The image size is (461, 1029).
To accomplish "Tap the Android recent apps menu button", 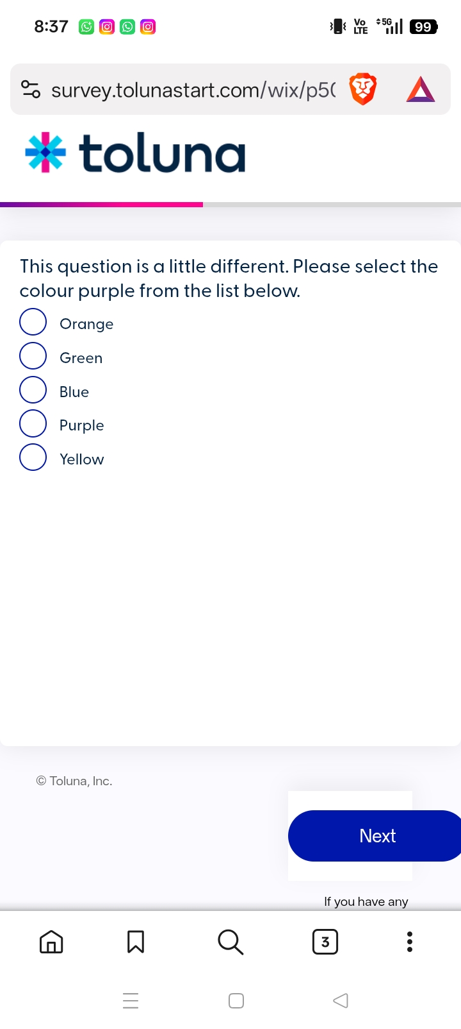I will [131, 1001].
